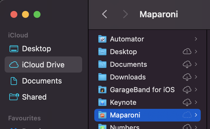Open Shared in the sidebar

coord(43,97)
